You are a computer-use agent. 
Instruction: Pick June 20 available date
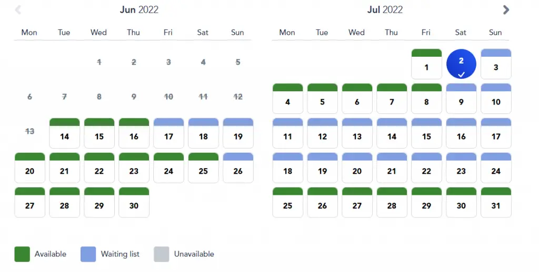pos(29,168)
